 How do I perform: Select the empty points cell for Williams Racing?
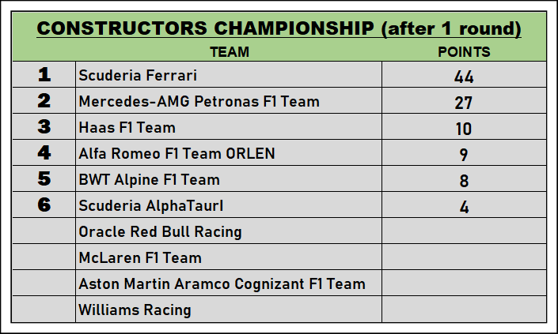pos(464,310)
